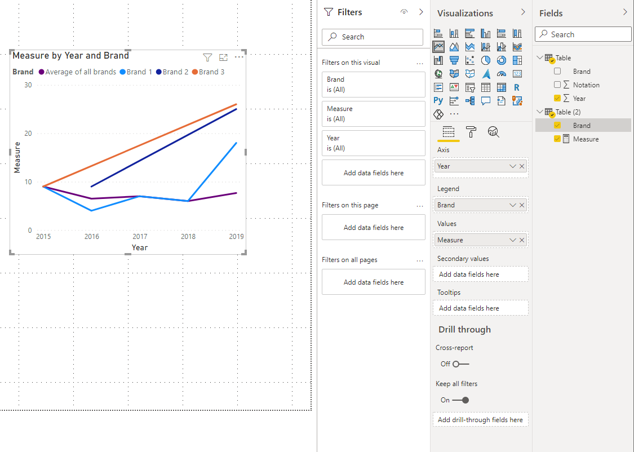Click the Filters pane search box
Image resolution: width=634 pixels, height=452 pixels.
coord(373,37)
